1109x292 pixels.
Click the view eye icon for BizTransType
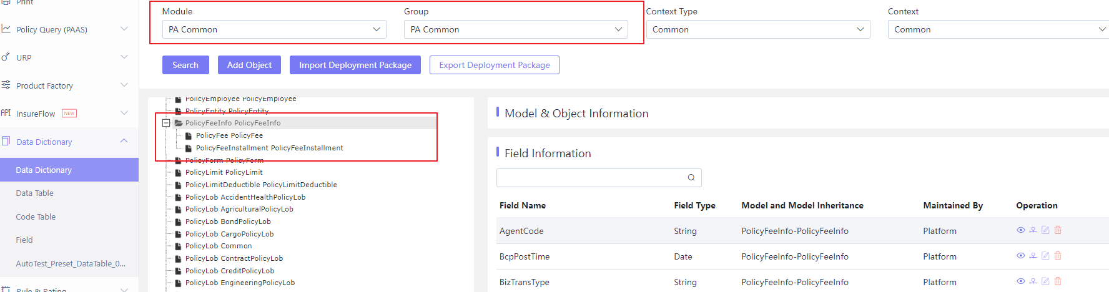click(x=1020, y=281)
